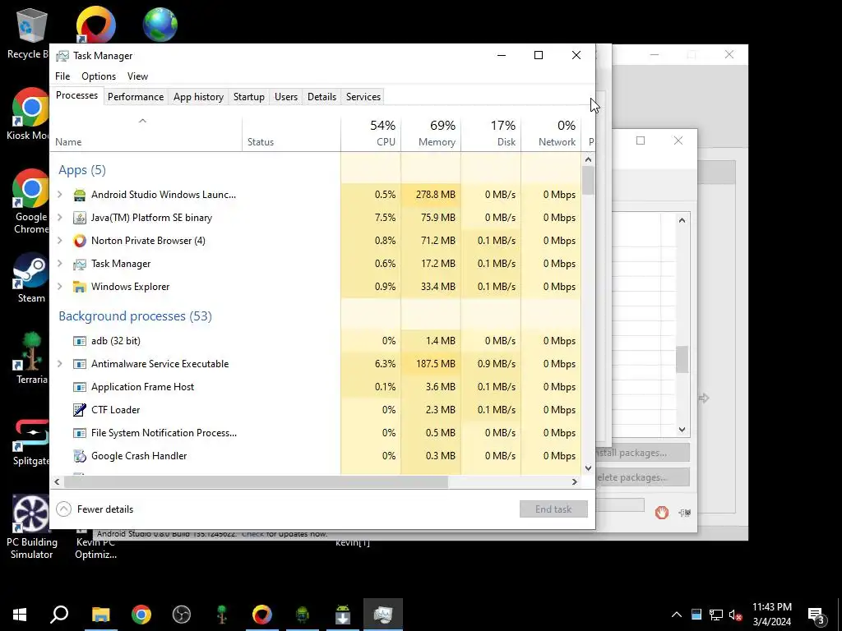Open the Steam desktop shortcut

coord(30,278)
